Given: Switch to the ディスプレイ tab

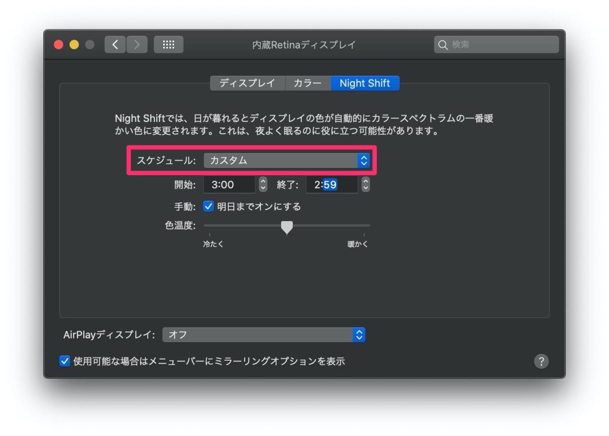Looking at the screenshot, I should point(247,83).
